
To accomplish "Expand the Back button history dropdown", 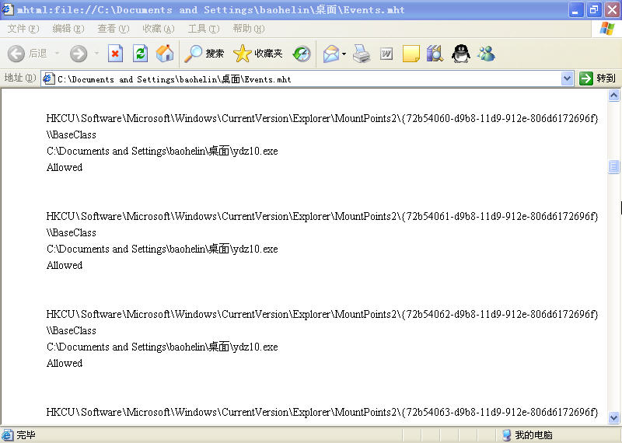I will click(x=57, y=53).
